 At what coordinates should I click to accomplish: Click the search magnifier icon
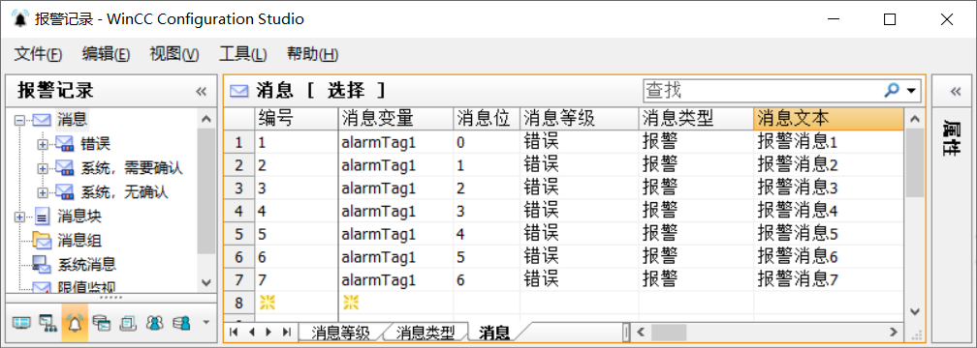click(892, 91)
